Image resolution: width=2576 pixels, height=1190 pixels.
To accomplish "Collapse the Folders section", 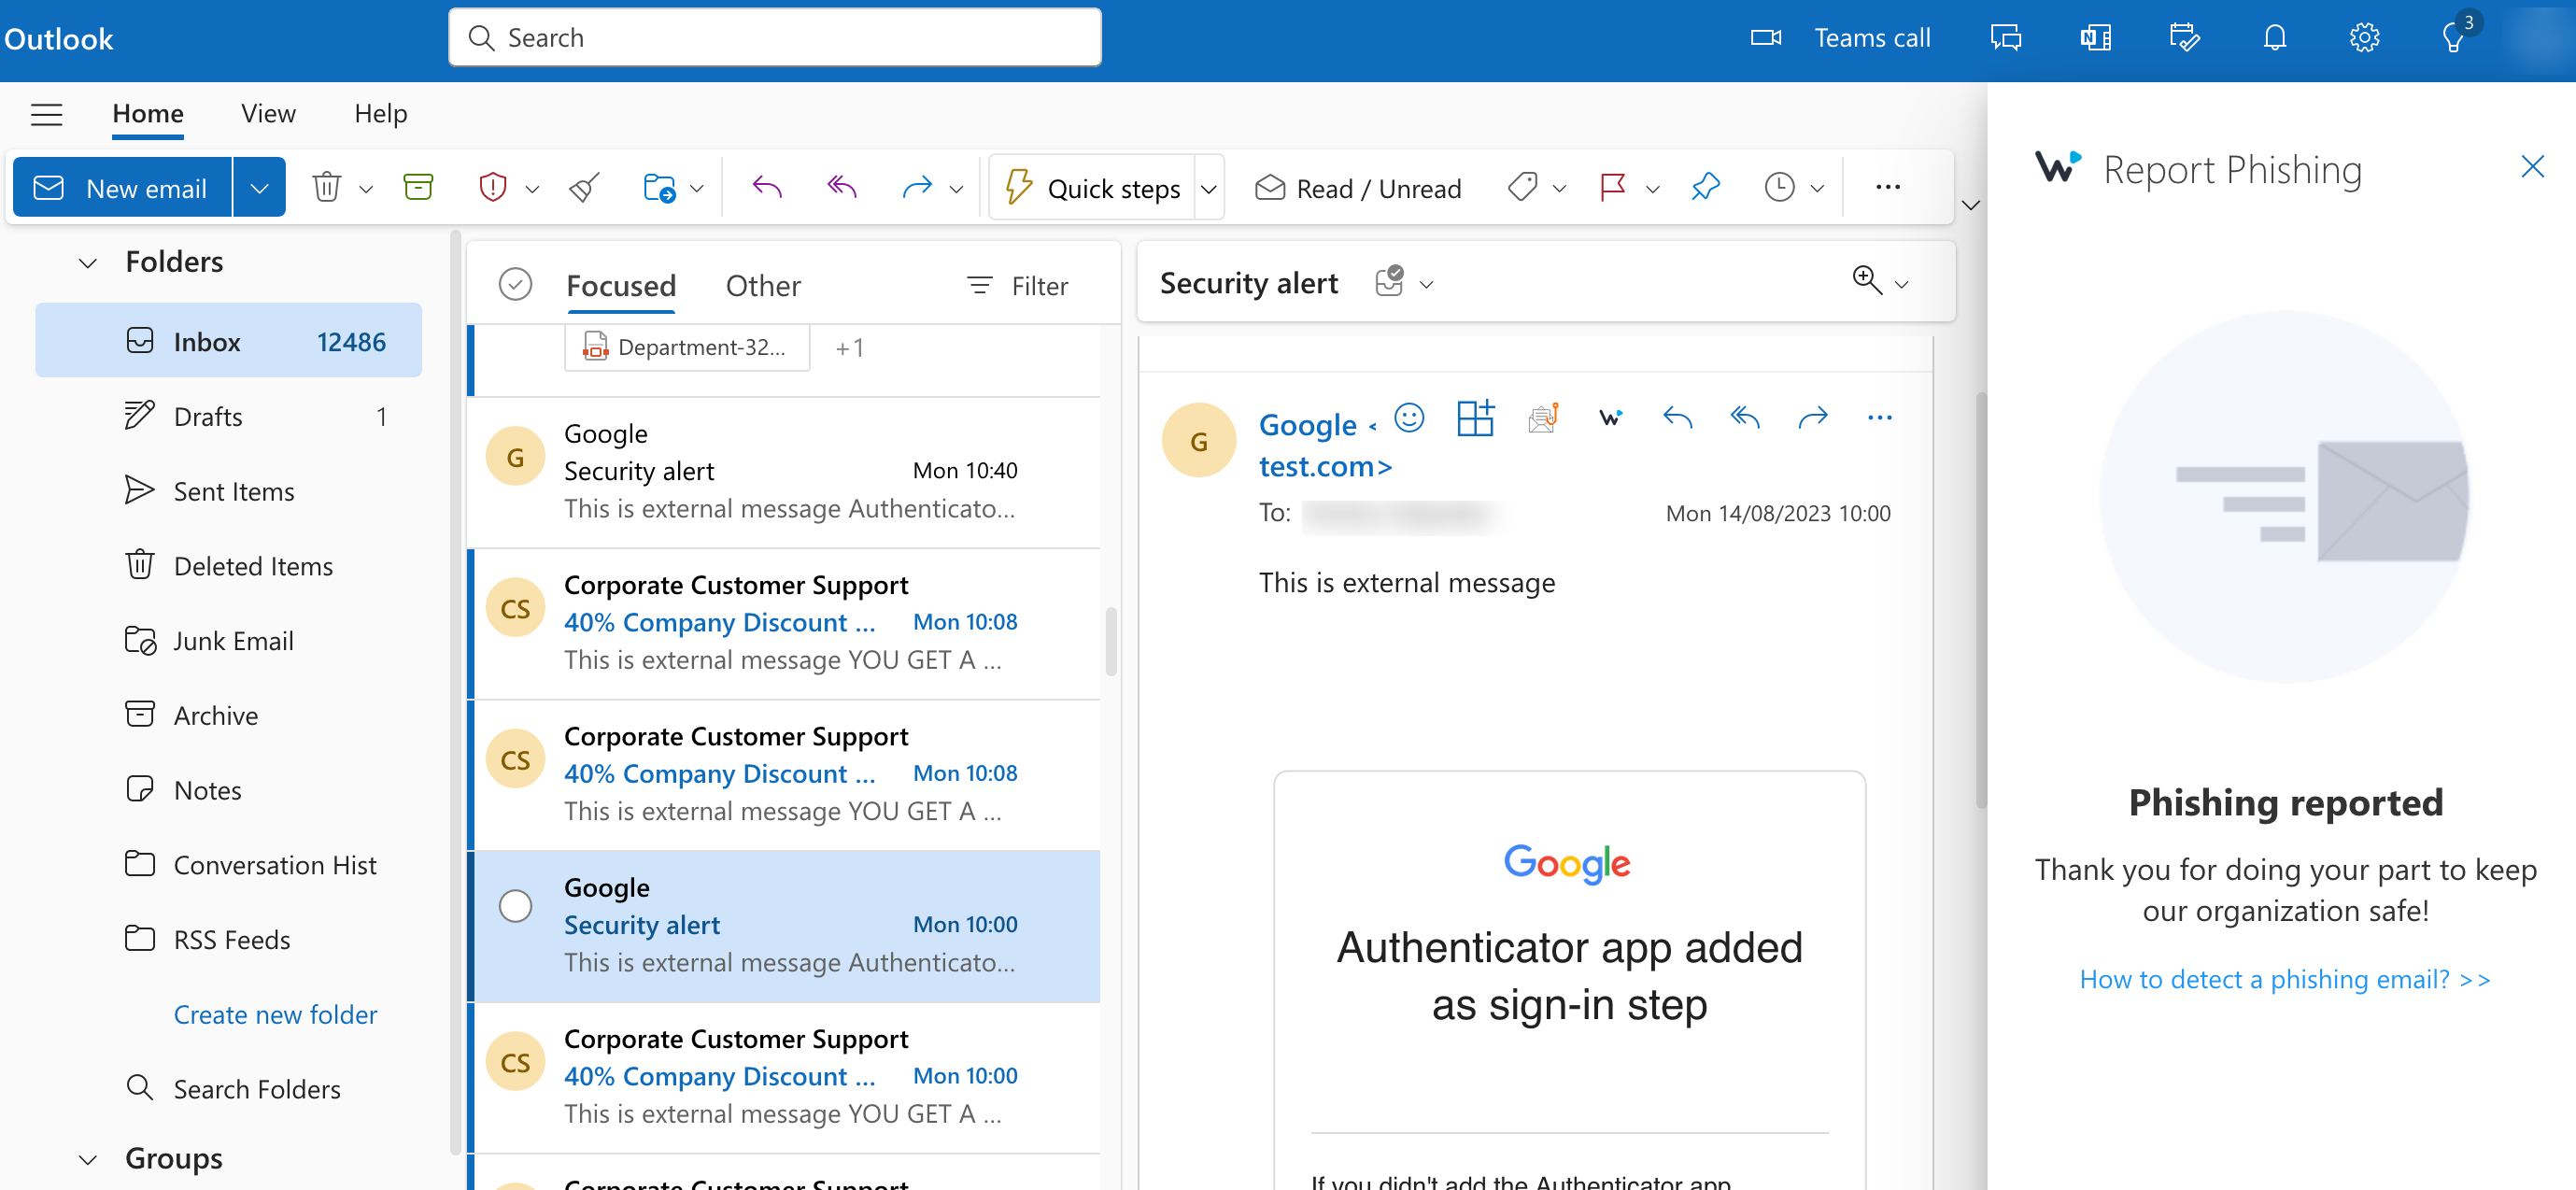I will click(x=87, y=262).
